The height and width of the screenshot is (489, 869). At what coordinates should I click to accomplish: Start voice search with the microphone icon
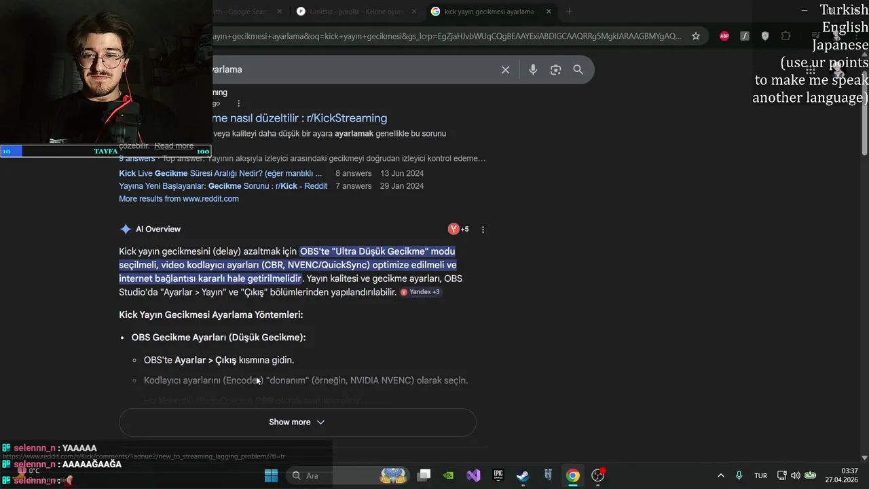click(x=533, y=69)
